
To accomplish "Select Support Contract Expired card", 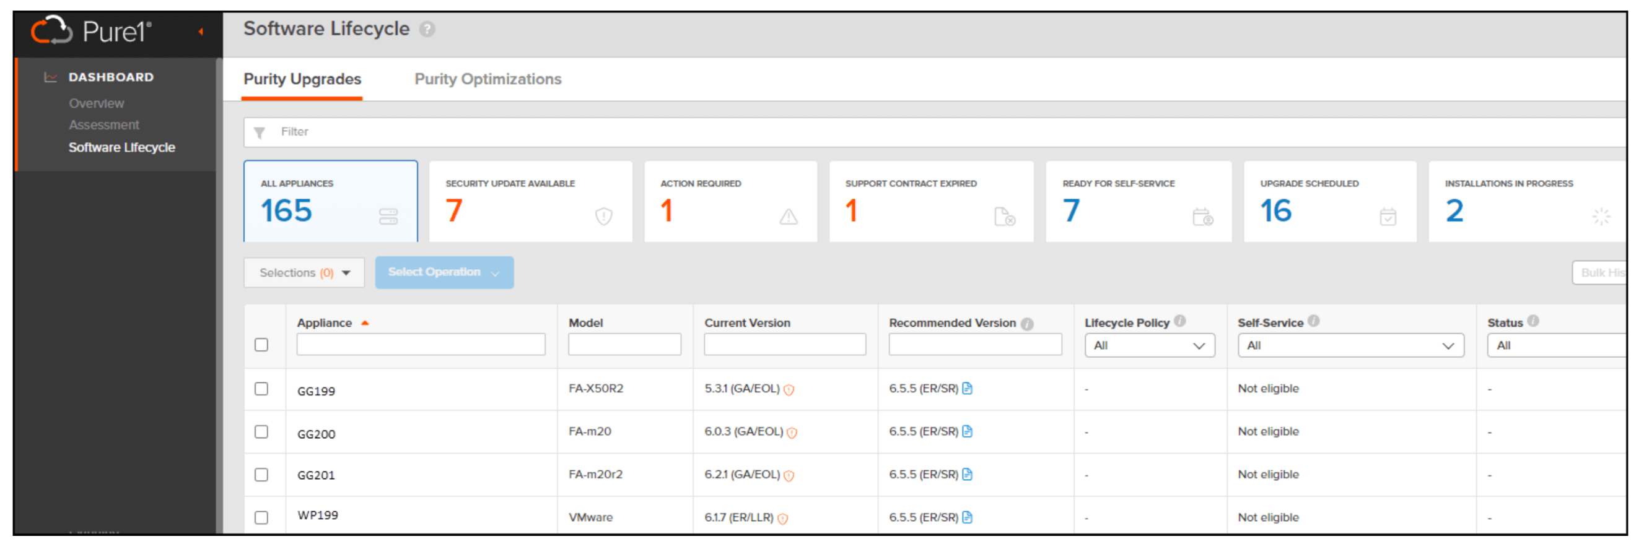I will pyautogui.click(x=931, y=201).
